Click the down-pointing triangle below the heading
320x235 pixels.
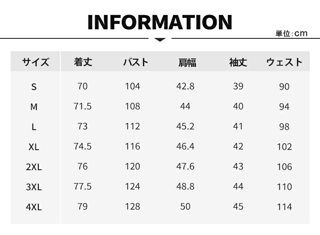(160, 40)
